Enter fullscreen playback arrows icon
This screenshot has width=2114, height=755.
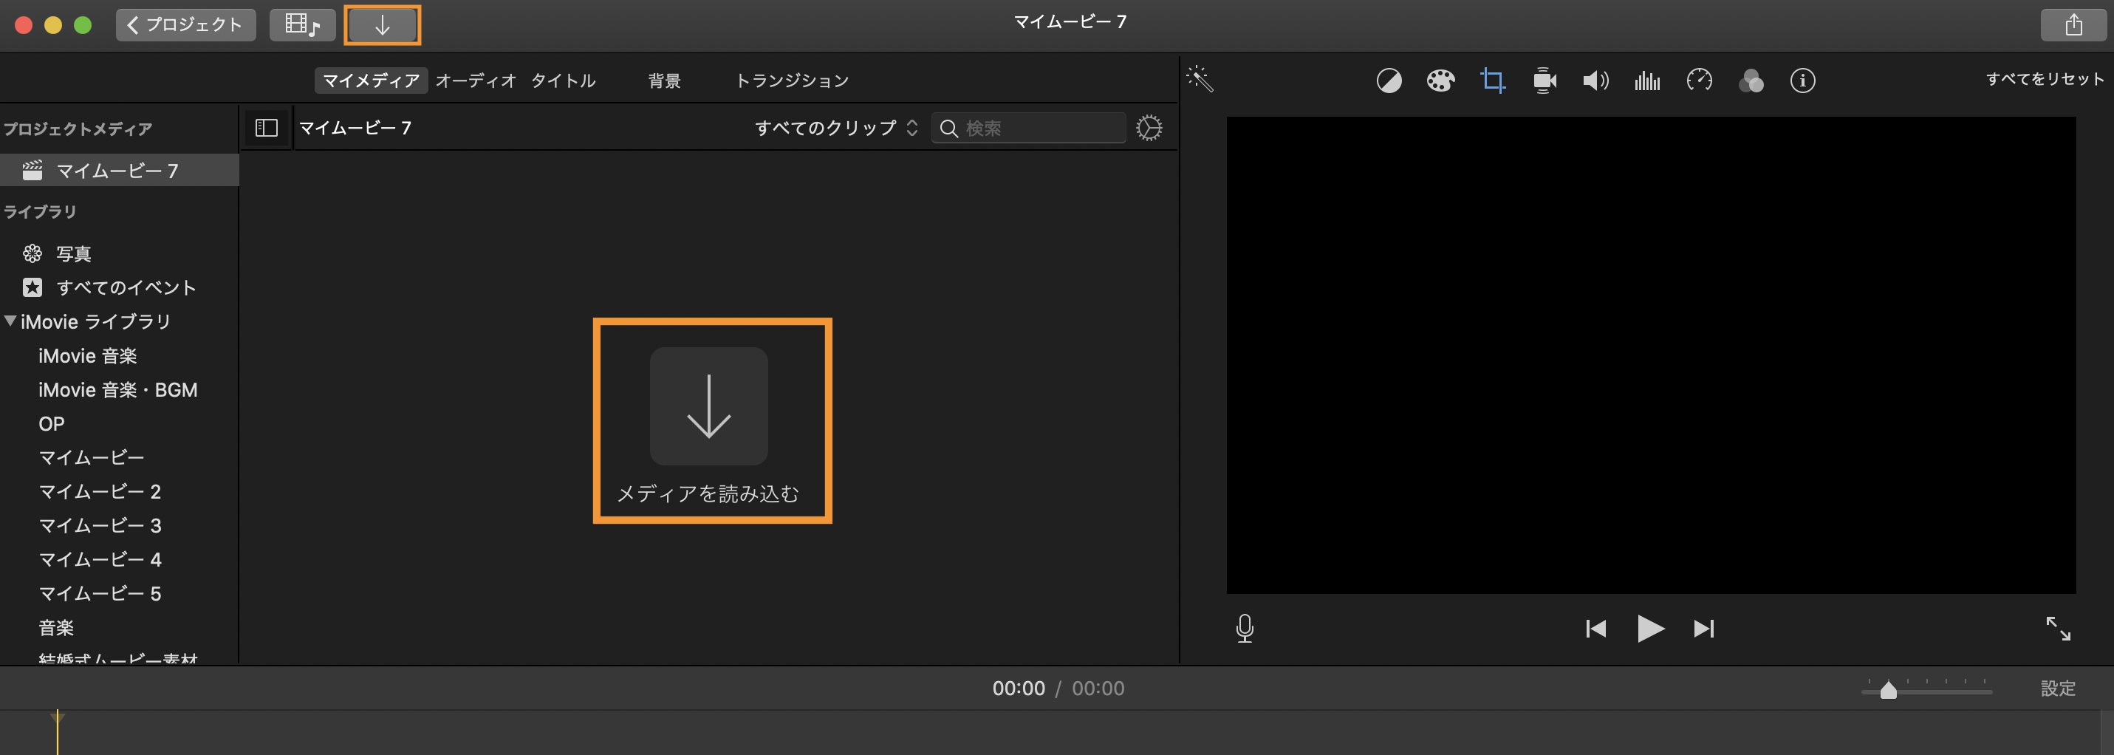[x=2057, y=629]
